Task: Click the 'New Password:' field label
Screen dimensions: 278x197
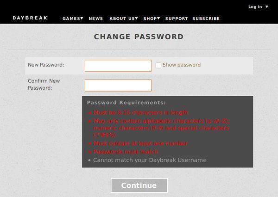Action: point(46,65)
